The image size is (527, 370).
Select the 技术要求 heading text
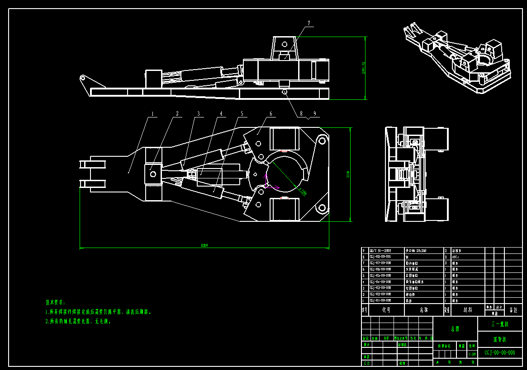click(55, 302)
